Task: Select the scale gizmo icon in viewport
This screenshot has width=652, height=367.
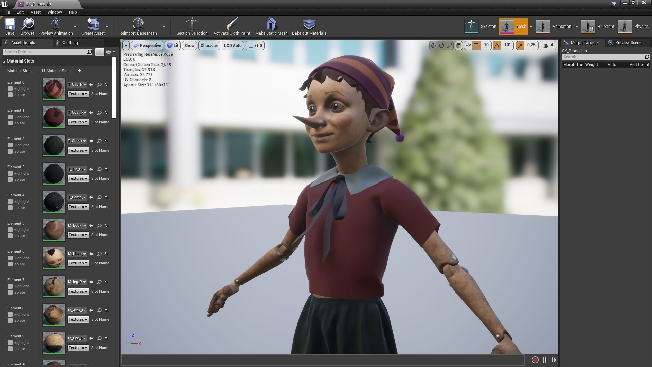Action: [x=450, y=46]
